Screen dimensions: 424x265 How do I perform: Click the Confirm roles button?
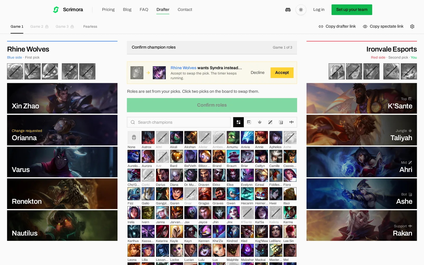click(212, 105)
